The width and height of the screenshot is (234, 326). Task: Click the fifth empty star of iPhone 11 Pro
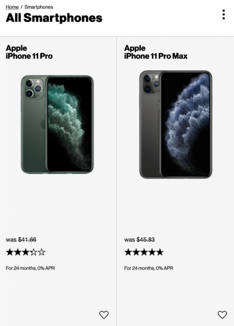tap(42, 252)
